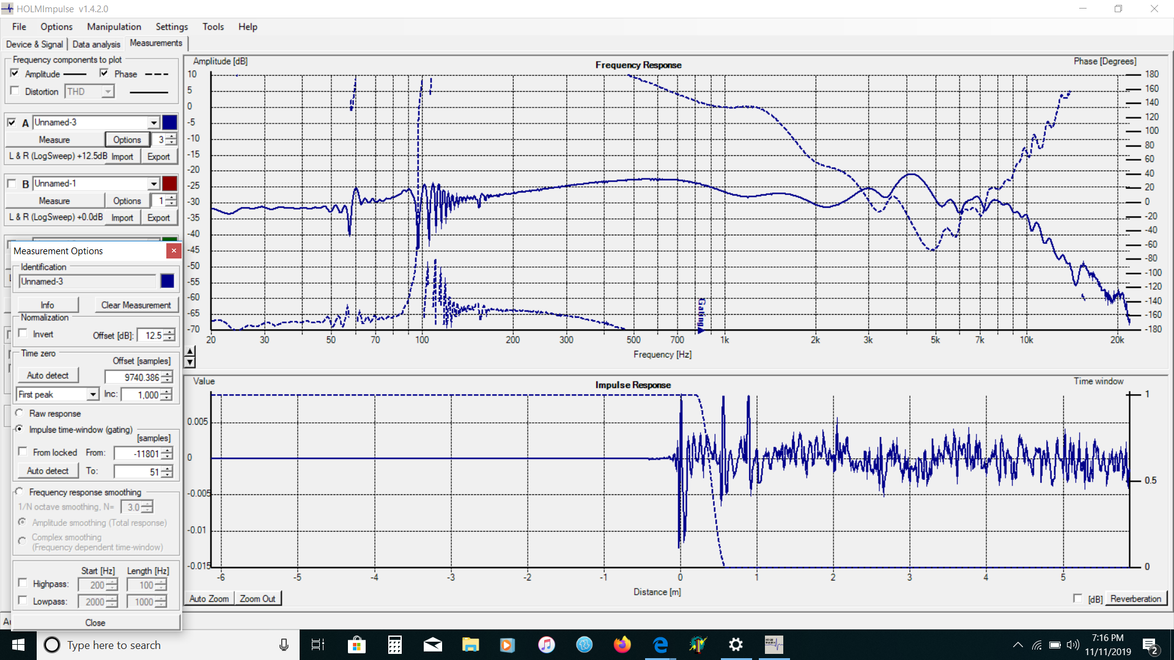Enable the Distortion checkbox
1174x660 pixels.
pyautogui.click(x=15, y=91)
